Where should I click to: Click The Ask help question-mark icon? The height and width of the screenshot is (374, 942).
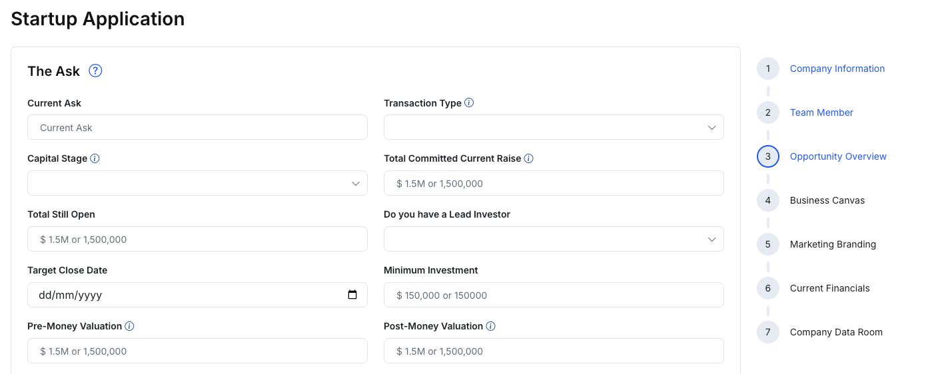coord(95,71)
